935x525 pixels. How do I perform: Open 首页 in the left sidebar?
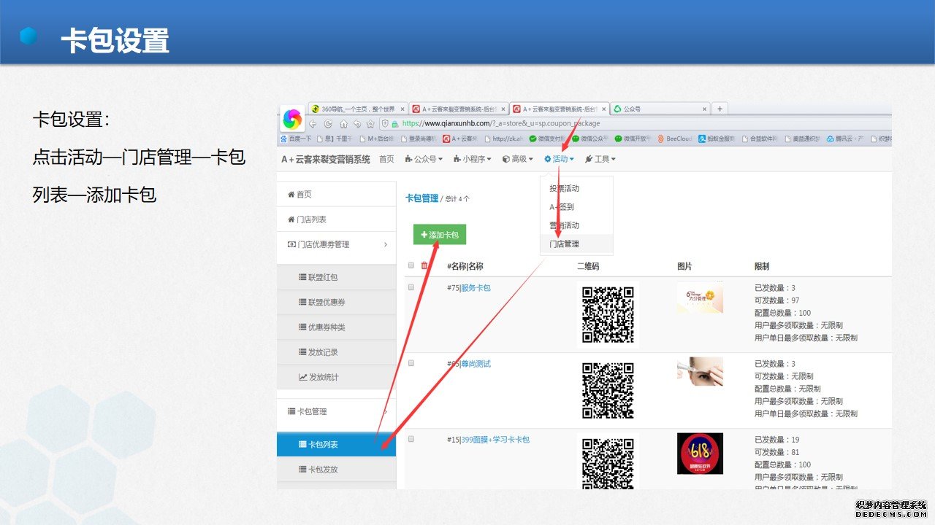coord(337,194)
